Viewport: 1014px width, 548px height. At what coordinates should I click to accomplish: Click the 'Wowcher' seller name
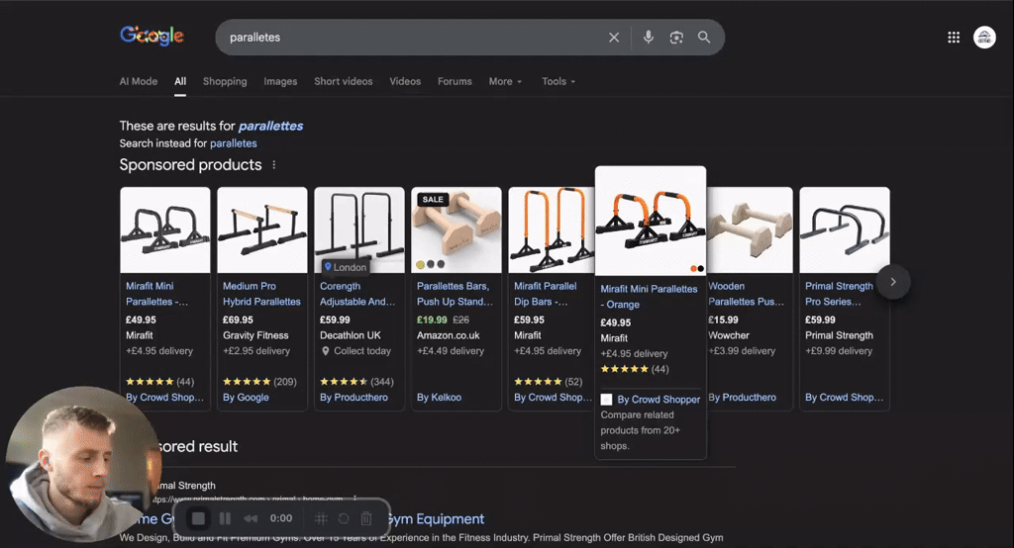coord(729,335)
